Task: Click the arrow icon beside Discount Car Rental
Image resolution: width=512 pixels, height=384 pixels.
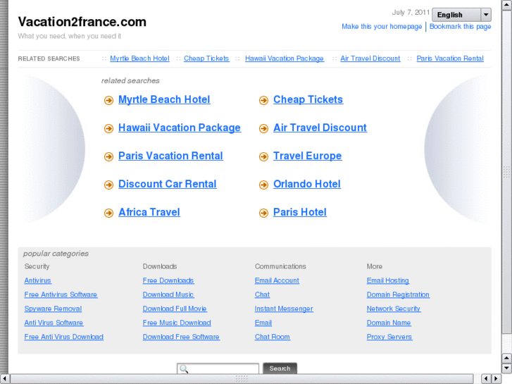Action: click(108, 185)
